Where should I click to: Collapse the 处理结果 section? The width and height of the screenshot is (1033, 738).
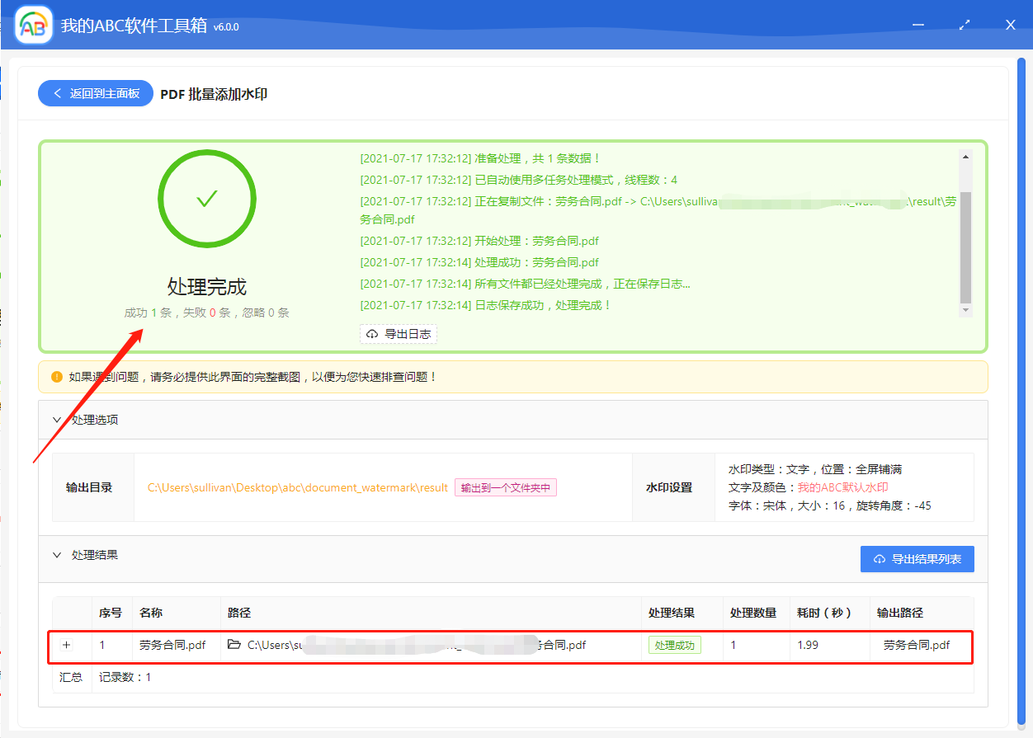[x=55, y=554]
